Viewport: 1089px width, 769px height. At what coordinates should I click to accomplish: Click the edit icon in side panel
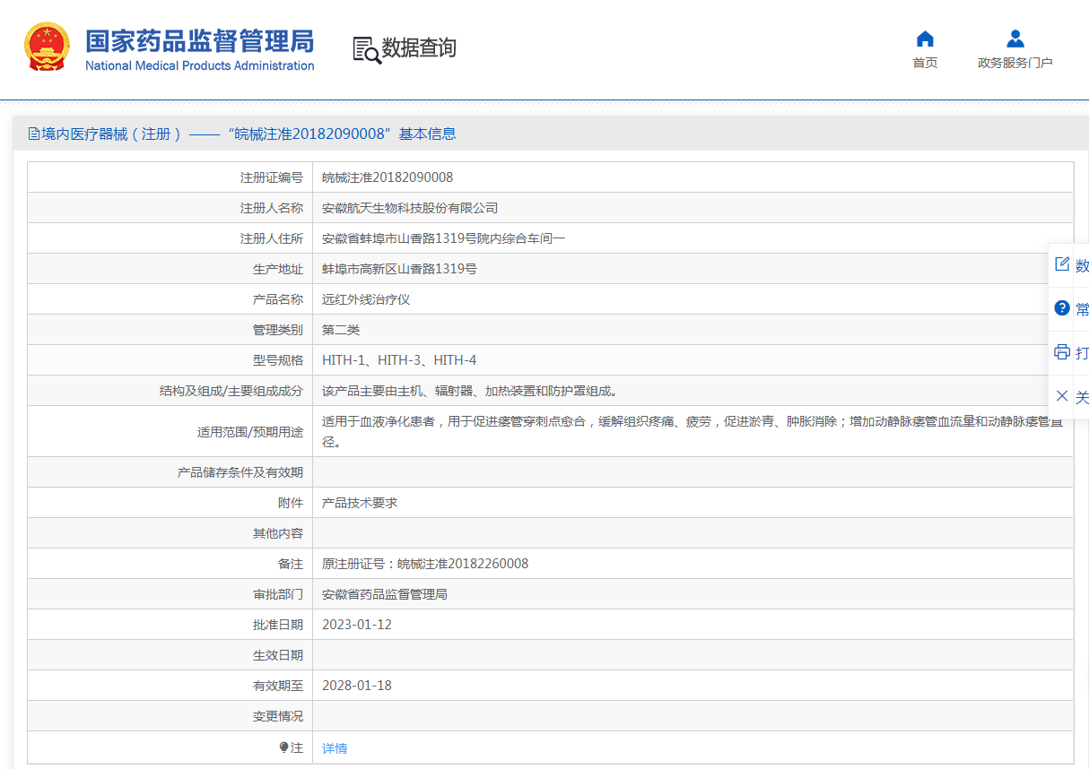coord(1062,264)
